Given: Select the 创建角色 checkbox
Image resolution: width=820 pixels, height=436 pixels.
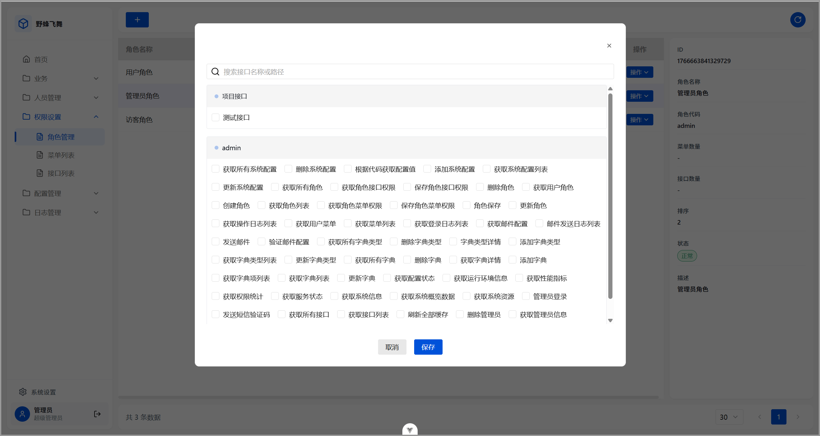Looking at the screenshot, I should (216, 205).
